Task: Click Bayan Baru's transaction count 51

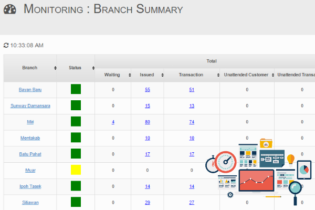Action: [192, 90]
